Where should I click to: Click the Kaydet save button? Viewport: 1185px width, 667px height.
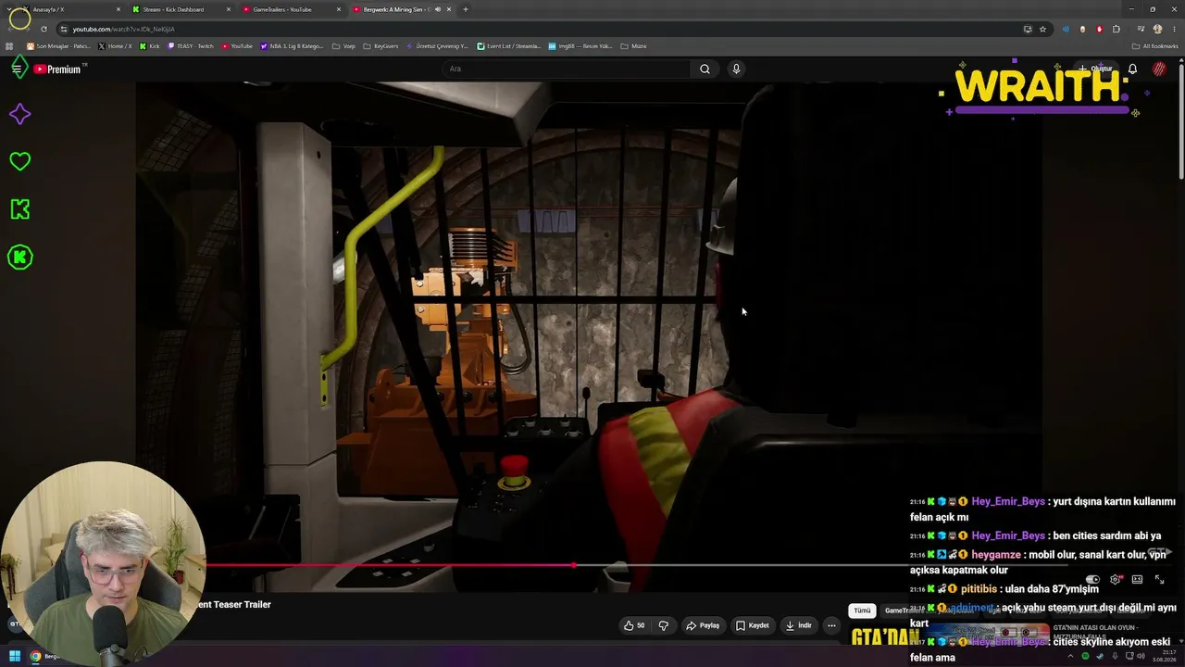[752, 625]
